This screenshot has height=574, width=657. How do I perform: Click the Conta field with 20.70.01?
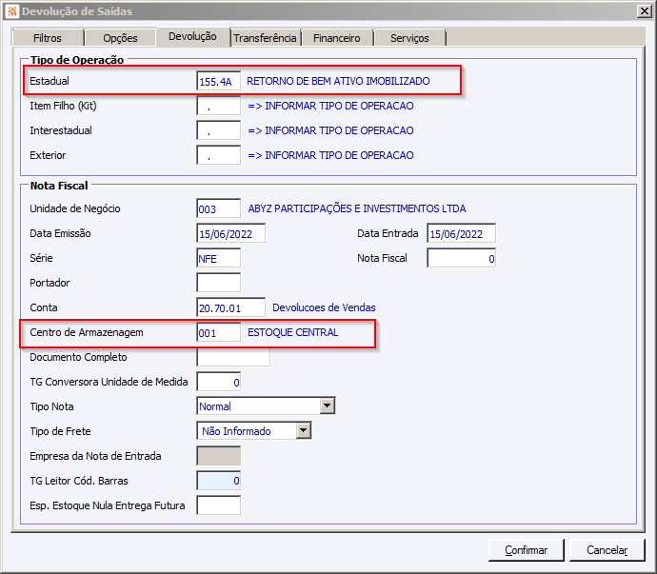coord(230,307)
